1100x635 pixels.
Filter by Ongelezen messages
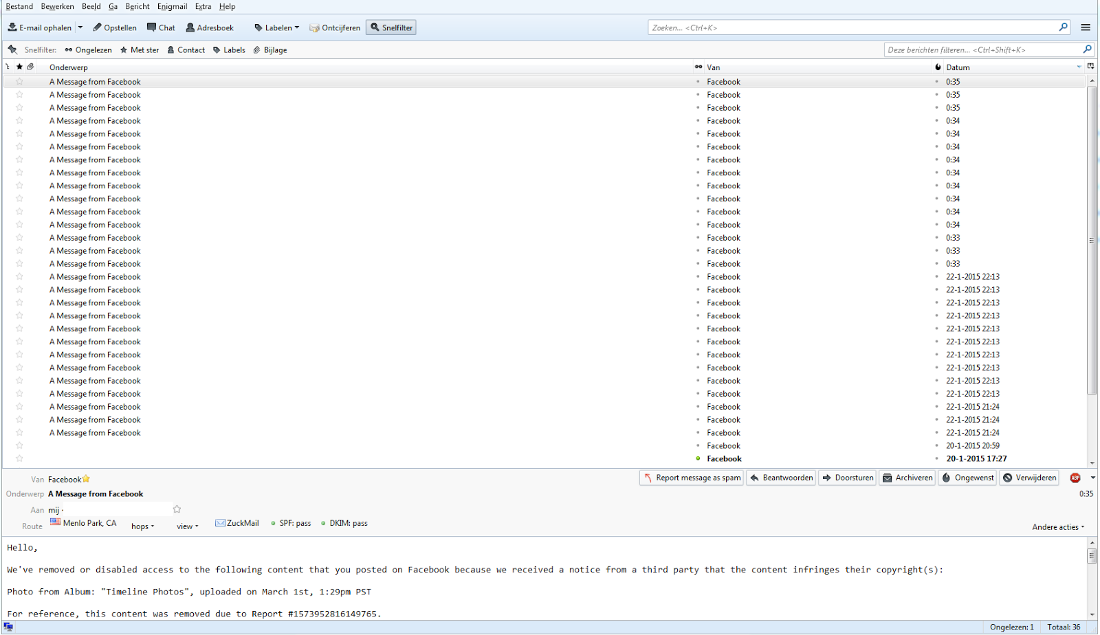click(88, 49)
